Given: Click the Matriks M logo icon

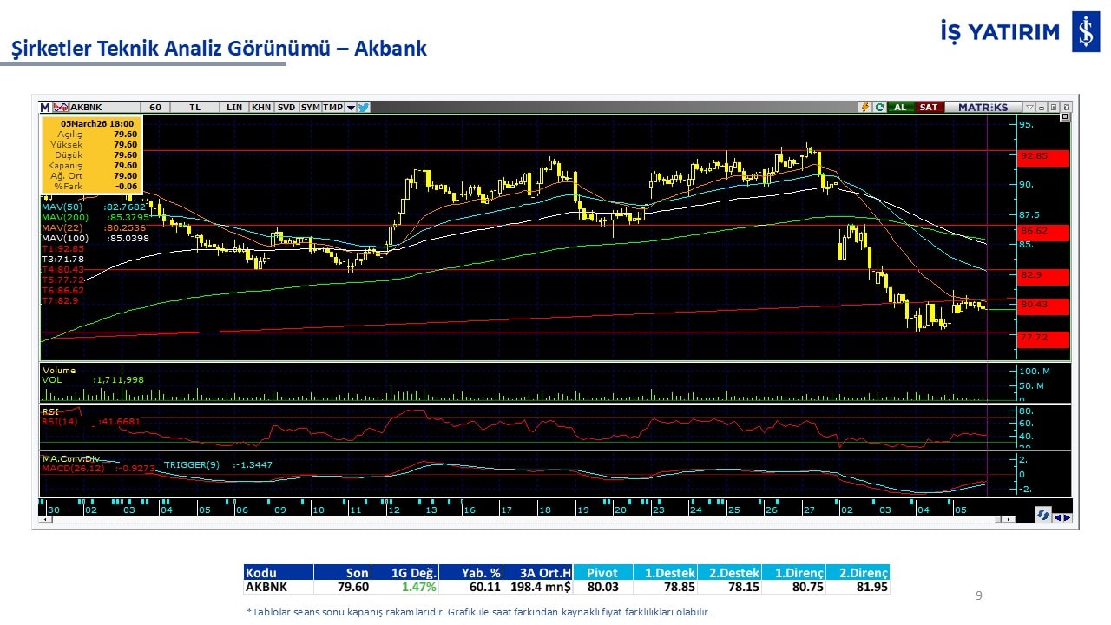Looking at the screenshot, I should click(x=45, y=108).
